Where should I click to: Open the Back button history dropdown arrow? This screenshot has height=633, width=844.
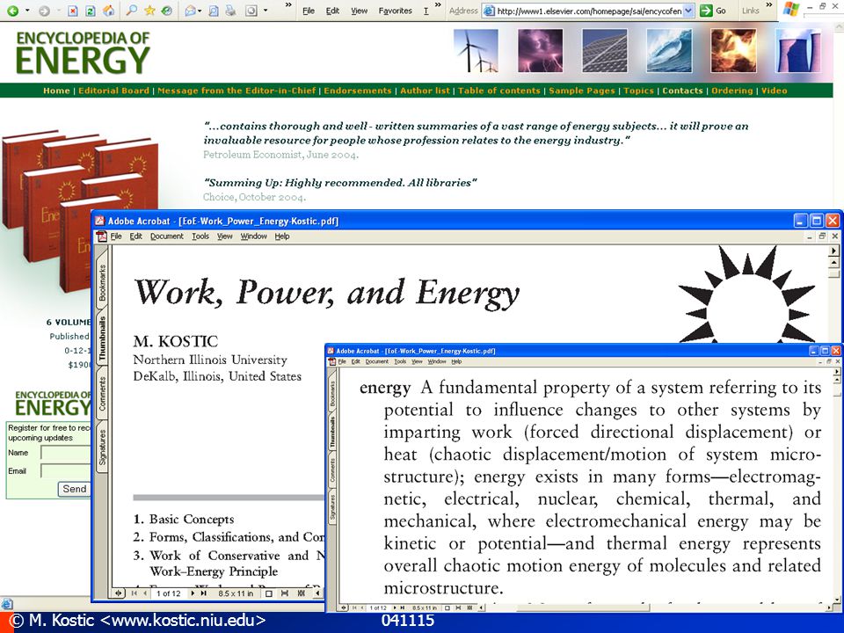[x=27, y=11]
